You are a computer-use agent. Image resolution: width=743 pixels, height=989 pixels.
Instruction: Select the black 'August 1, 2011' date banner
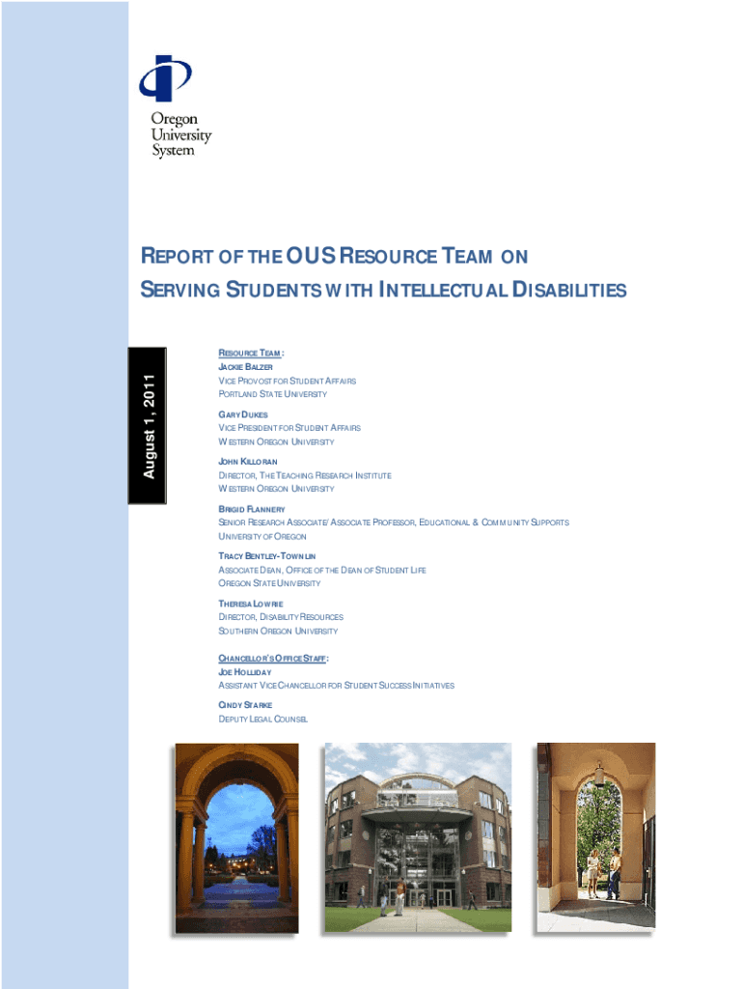[x=149, y=425]
